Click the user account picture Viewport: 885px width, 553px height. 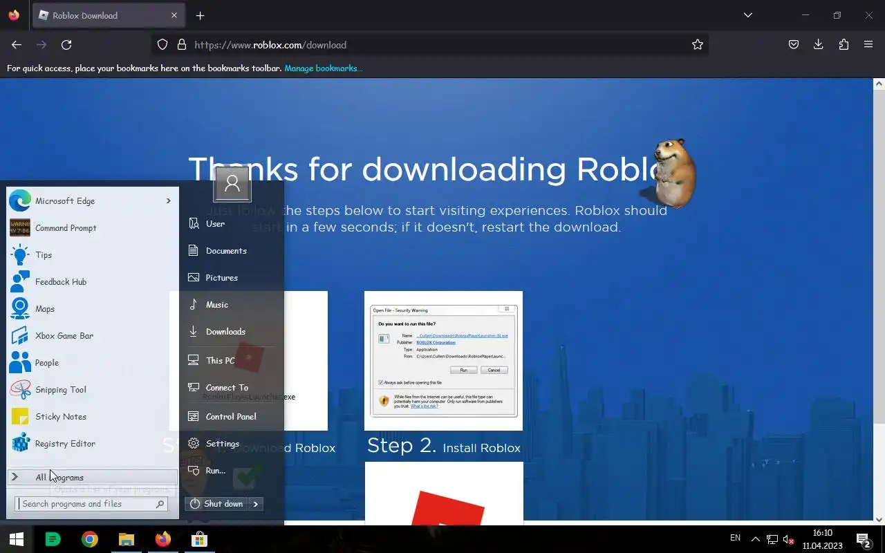click(x=232, y=184)
